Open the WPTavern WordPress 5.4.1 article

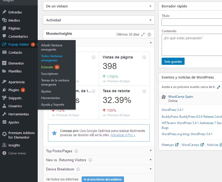click(x=192, y=125)
